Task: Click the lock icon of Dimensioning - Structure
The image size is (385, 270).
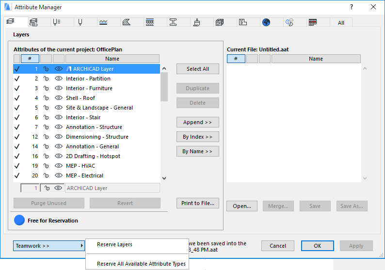Action: (x=46, y=137)
